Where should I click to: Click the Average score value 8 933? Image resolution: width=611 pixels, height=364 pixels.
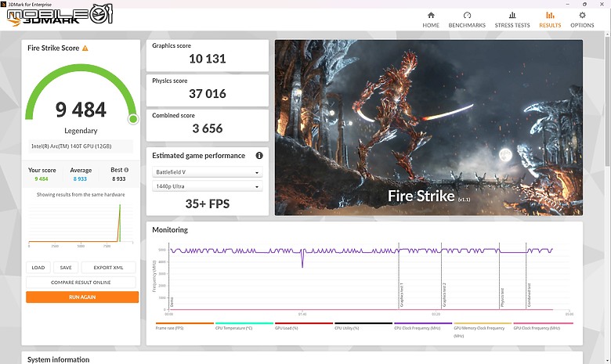80,178
